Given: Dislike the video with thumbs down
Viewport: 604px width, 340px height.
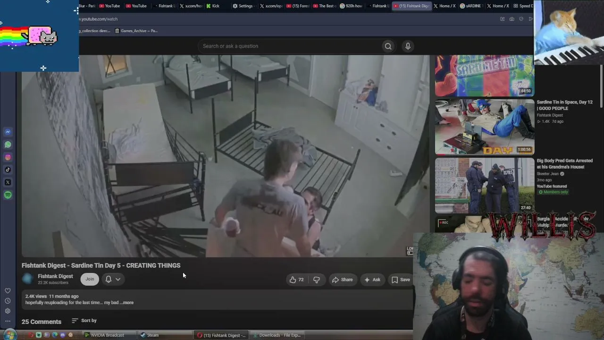Looking at the screenshot, I should pyautogui.click(x=316, y=280).
